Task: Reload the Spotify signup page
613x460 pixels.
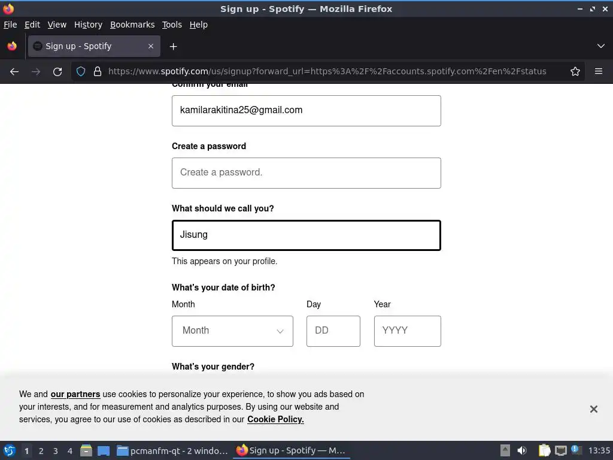Action: click(57, 72)
